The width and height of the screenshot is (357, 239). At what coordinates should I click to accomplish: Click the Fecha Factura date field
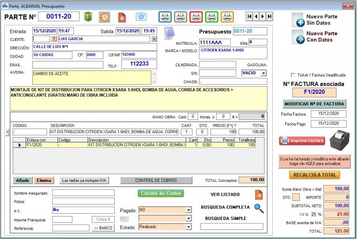coord(328,114)
